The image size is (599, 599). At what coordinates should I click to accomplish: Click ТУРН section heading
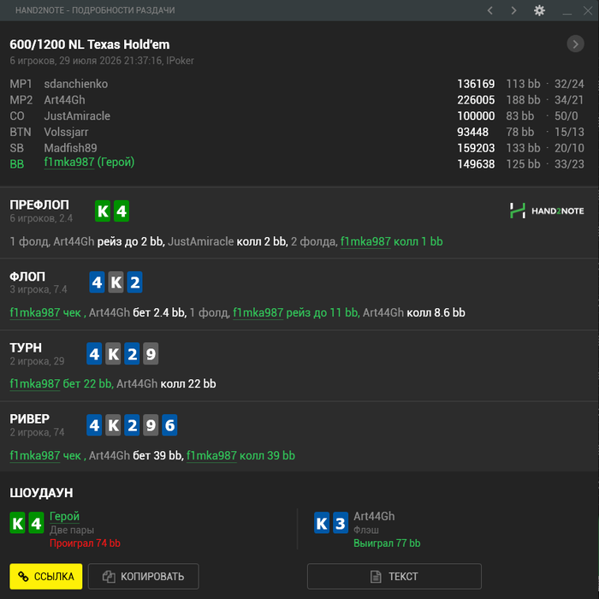pos(26,347)
